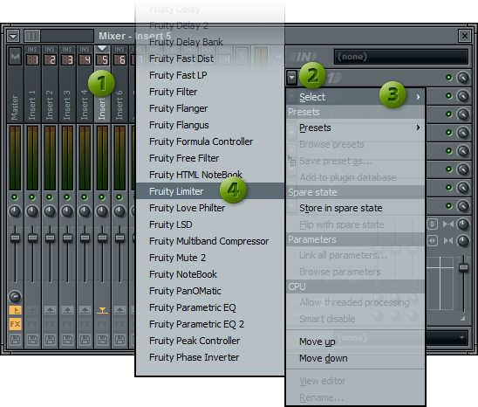Mute Insert 6 via its green LED
Viewport: 478px width, 407px height.
click(x=119, y=197)
